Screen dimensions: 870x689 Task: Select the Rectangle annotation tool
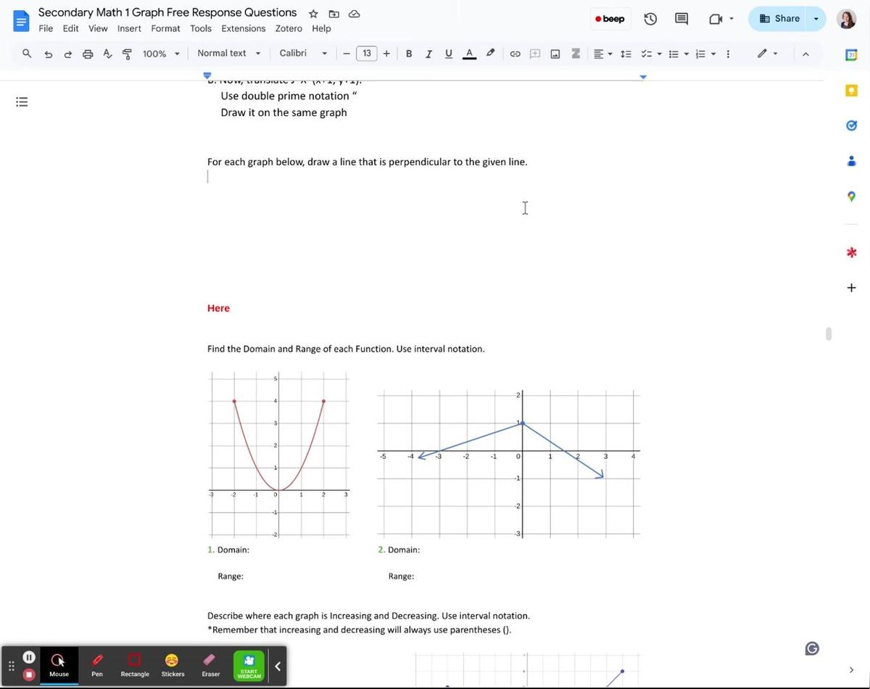tap(134, 665)
